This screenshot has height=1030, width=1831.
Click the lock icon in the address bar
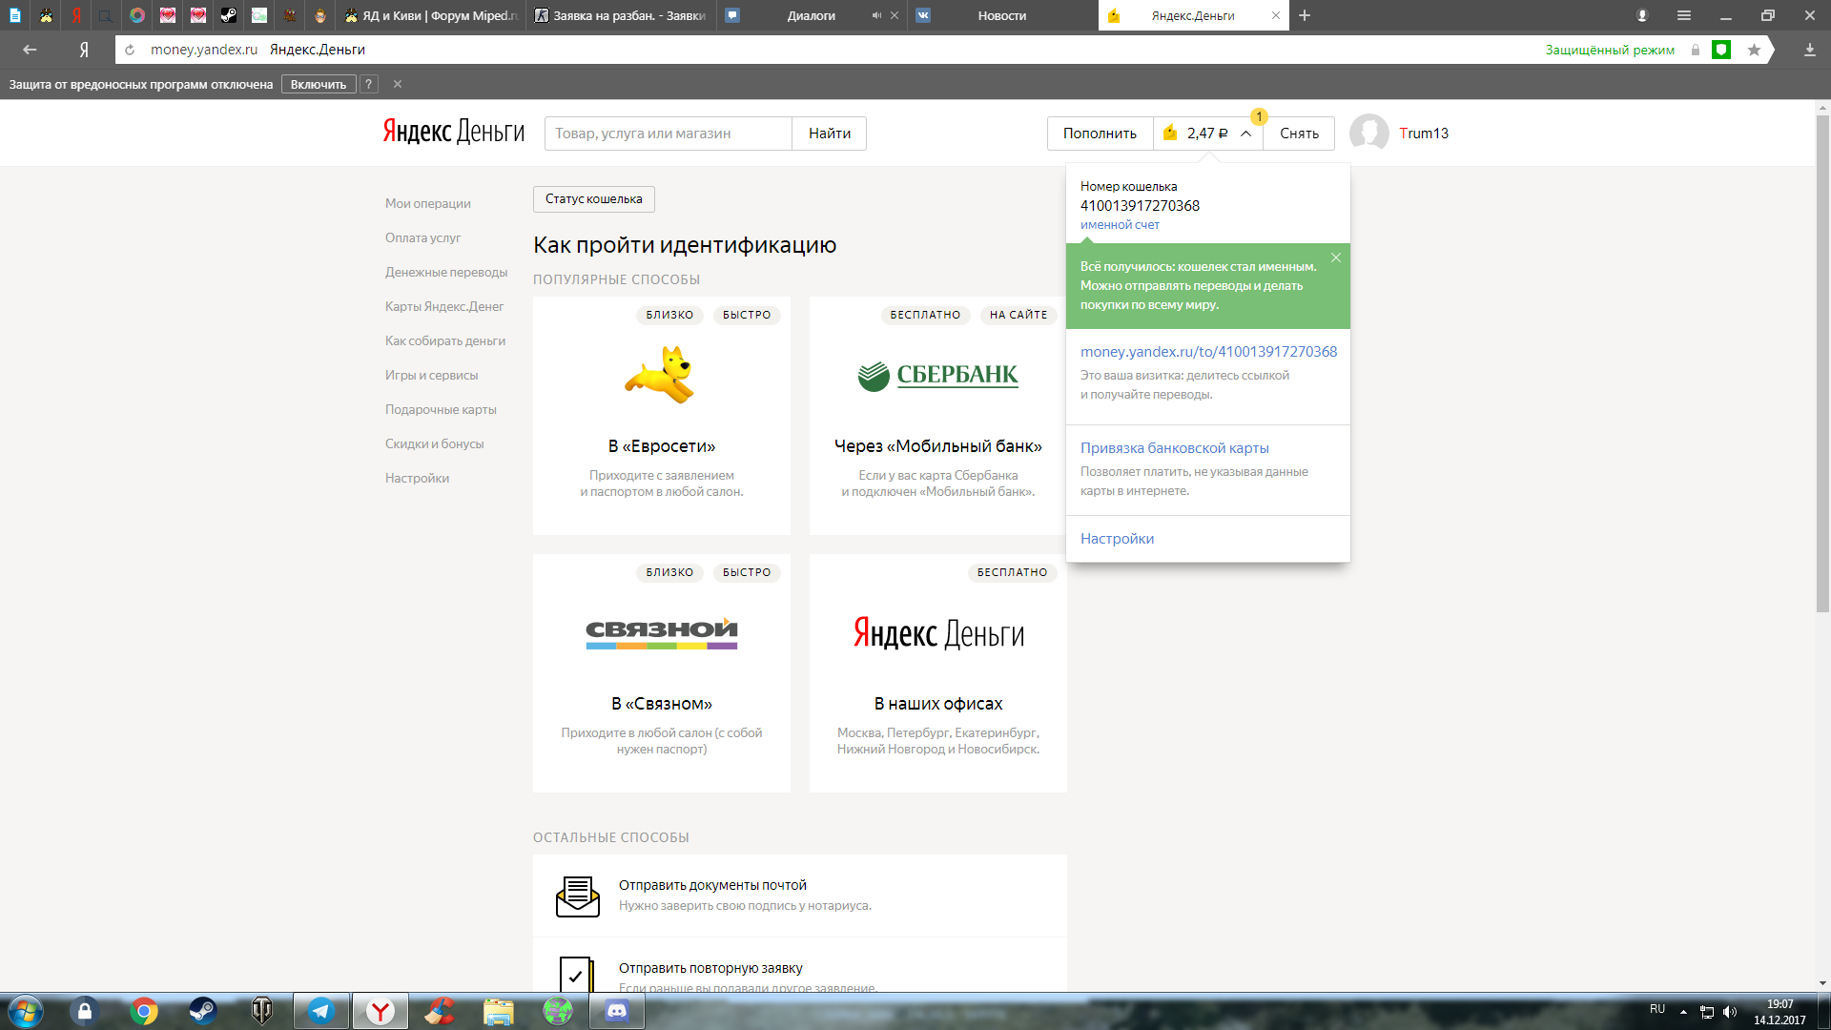1696,50
